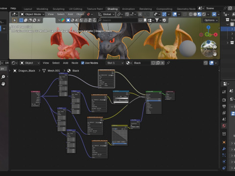Open the Render properties tab icon
235x176 pixels.
[x=224, y=100]
